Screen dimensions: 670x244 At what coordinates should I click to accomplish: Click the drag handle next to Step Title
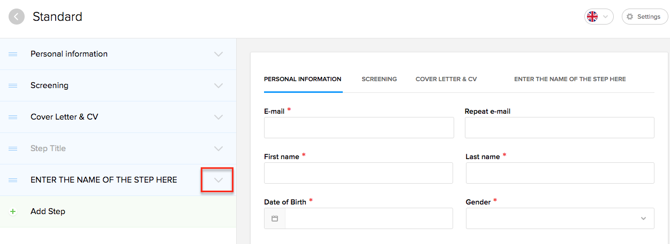point(13,148)
